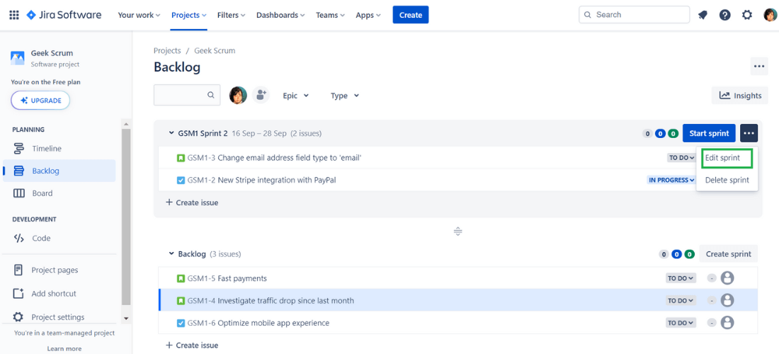Open Timeline from the sidebar
The image size is (779, 354).
(x=47, y=149)
